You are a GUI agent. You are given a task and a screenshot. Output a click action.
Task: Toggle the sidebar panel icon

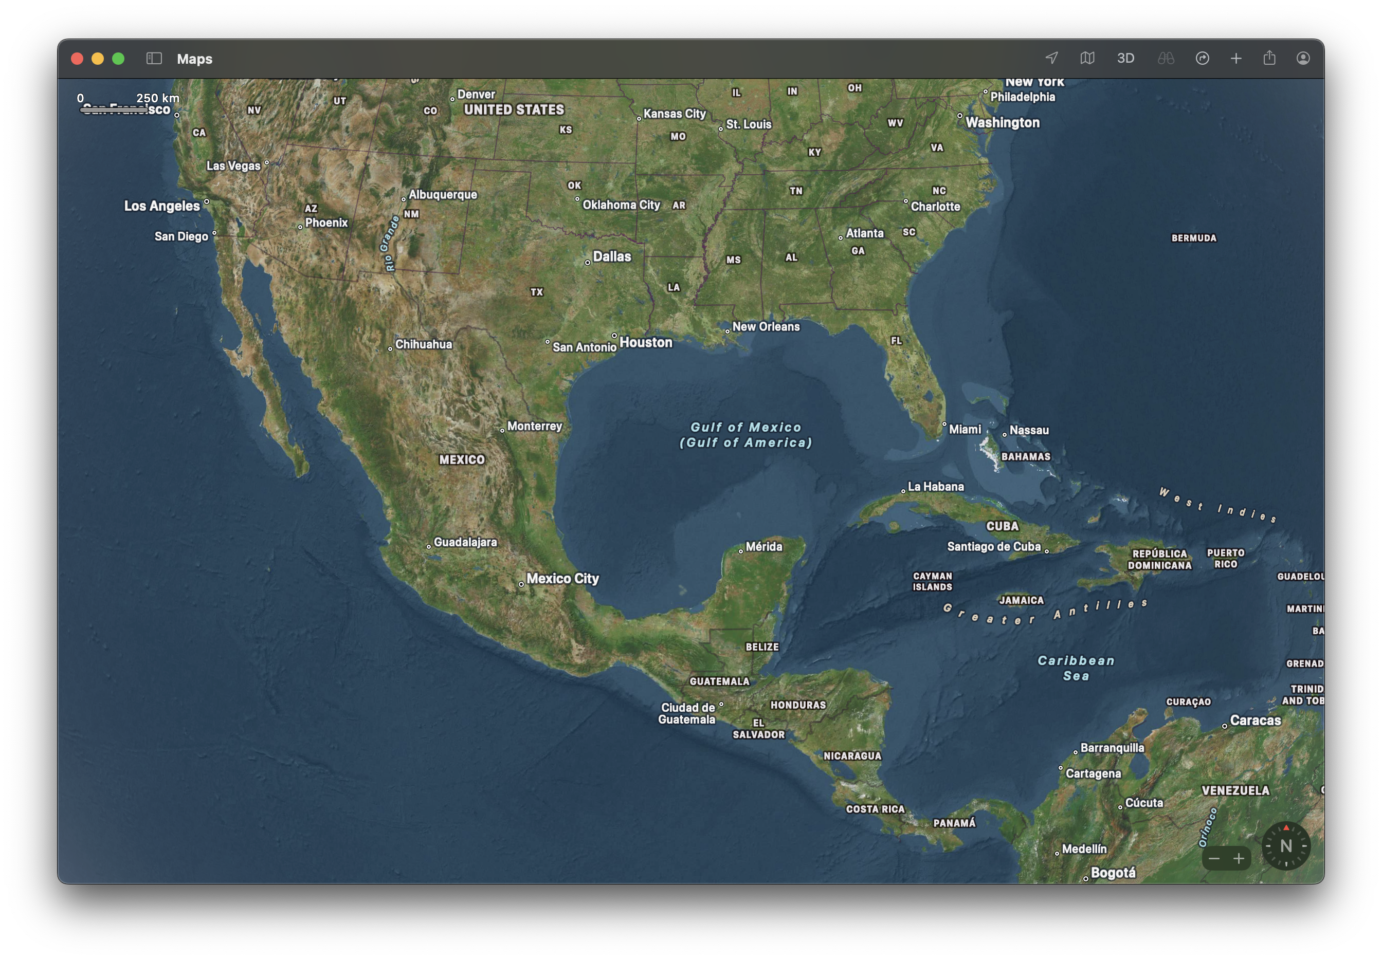click(x=154, y=59)
